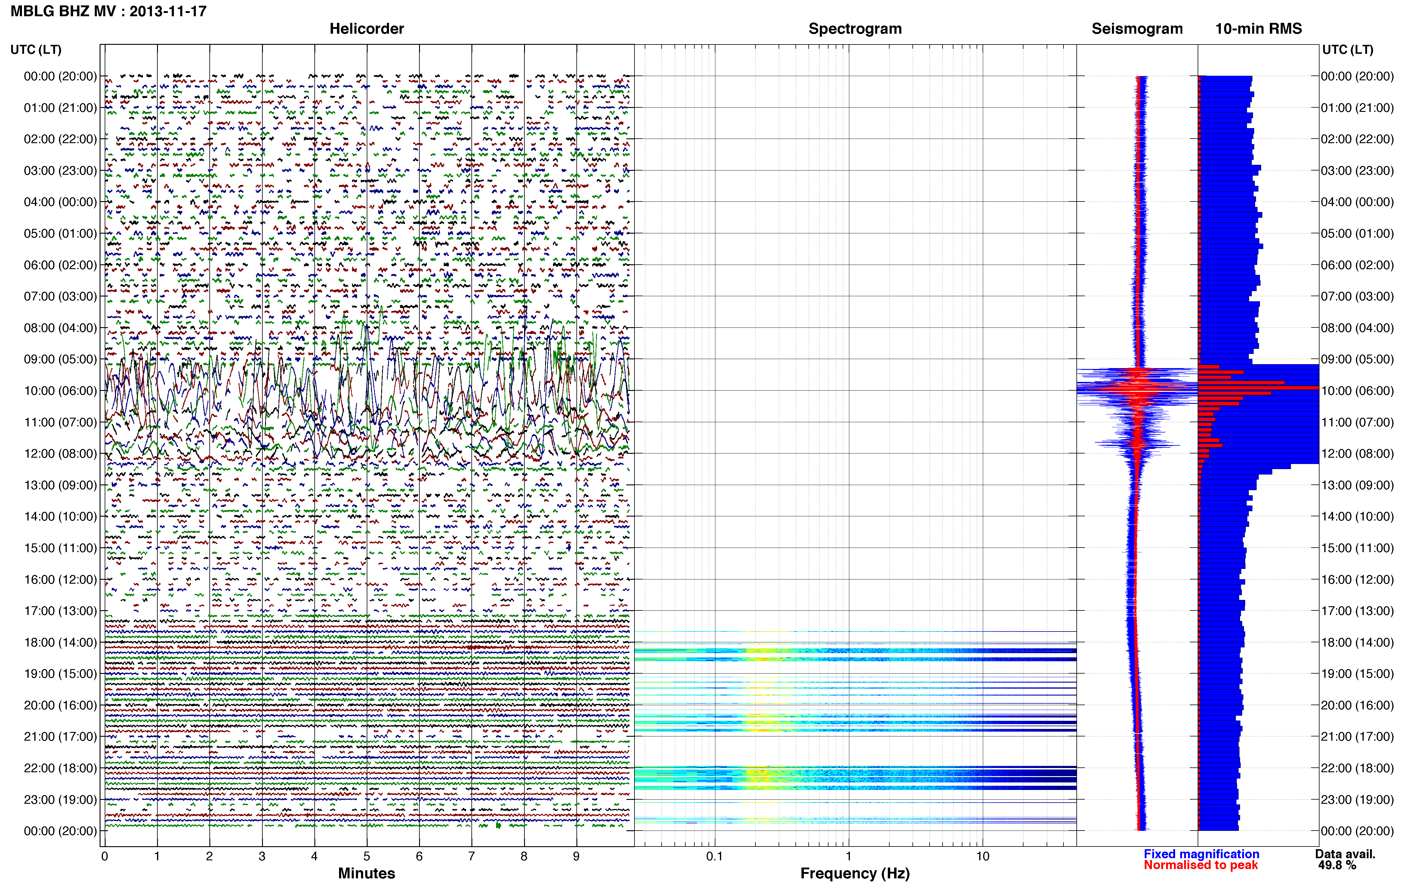Click the '3' minutes tick label
The width and height of the screenshot is (1426, 891).
point(262,856)
